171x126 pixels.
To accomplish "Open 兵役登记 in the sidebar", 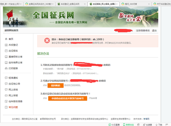I will pos(13,45).
